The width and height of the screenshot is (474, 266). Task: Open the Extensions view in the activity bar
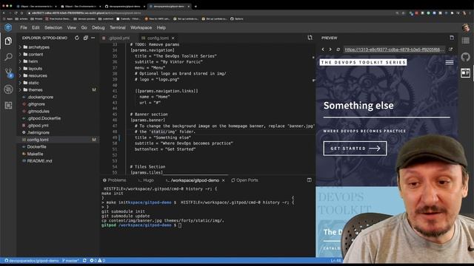tap(8, 105)
